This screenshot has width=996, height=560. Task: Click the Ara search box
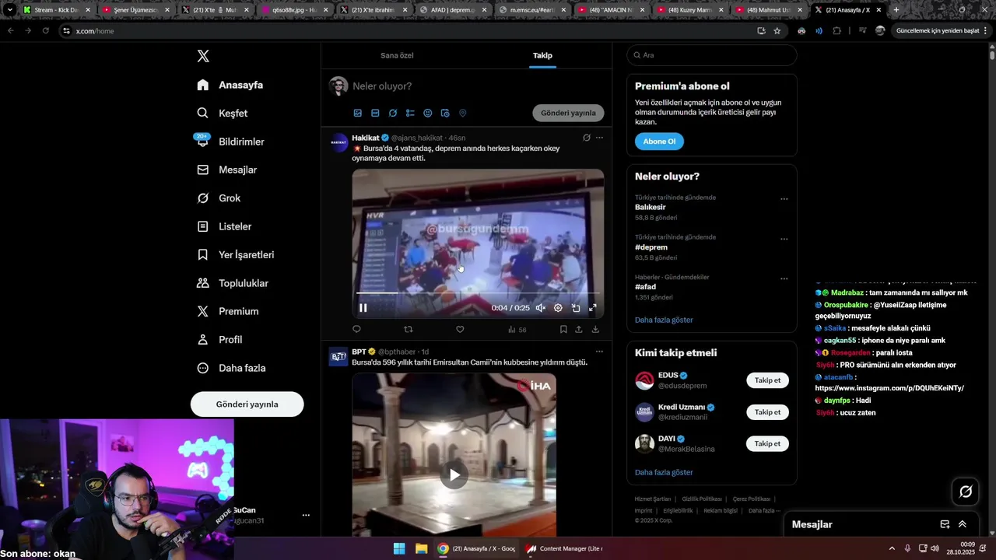tap(711, 55)
